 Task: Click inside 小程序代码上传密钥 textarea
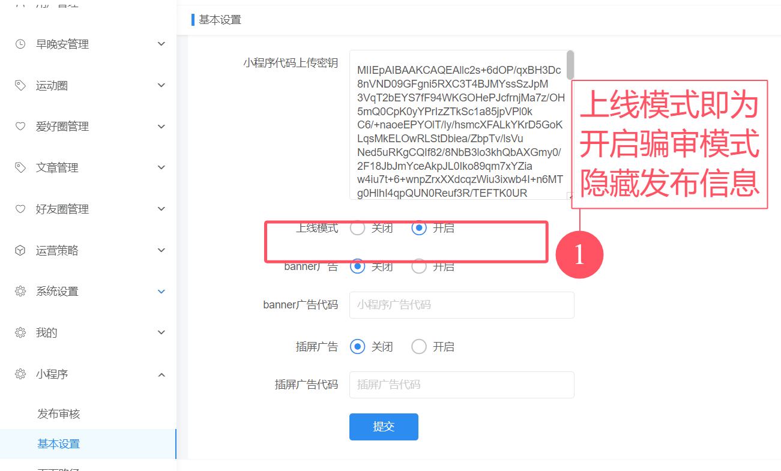462,125
